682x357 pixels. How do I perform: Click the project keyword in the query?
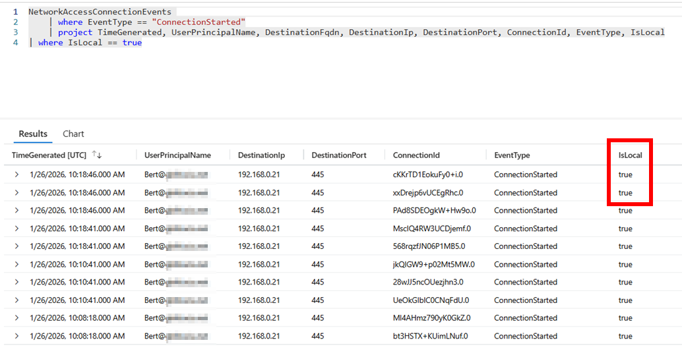pos(75,32)
